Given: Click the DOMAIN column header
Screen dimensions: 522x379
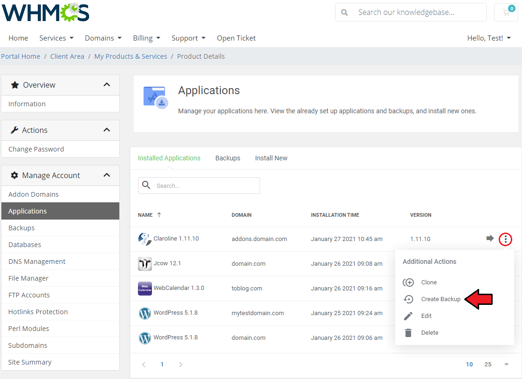Looking at the screenshot, I should coord(242,215).
